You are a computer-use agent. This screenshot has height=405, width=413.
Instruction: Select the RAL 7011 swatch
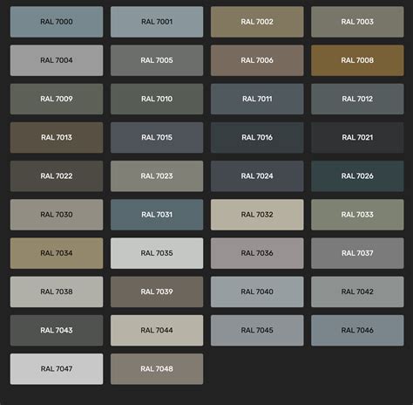click(257, 99)
